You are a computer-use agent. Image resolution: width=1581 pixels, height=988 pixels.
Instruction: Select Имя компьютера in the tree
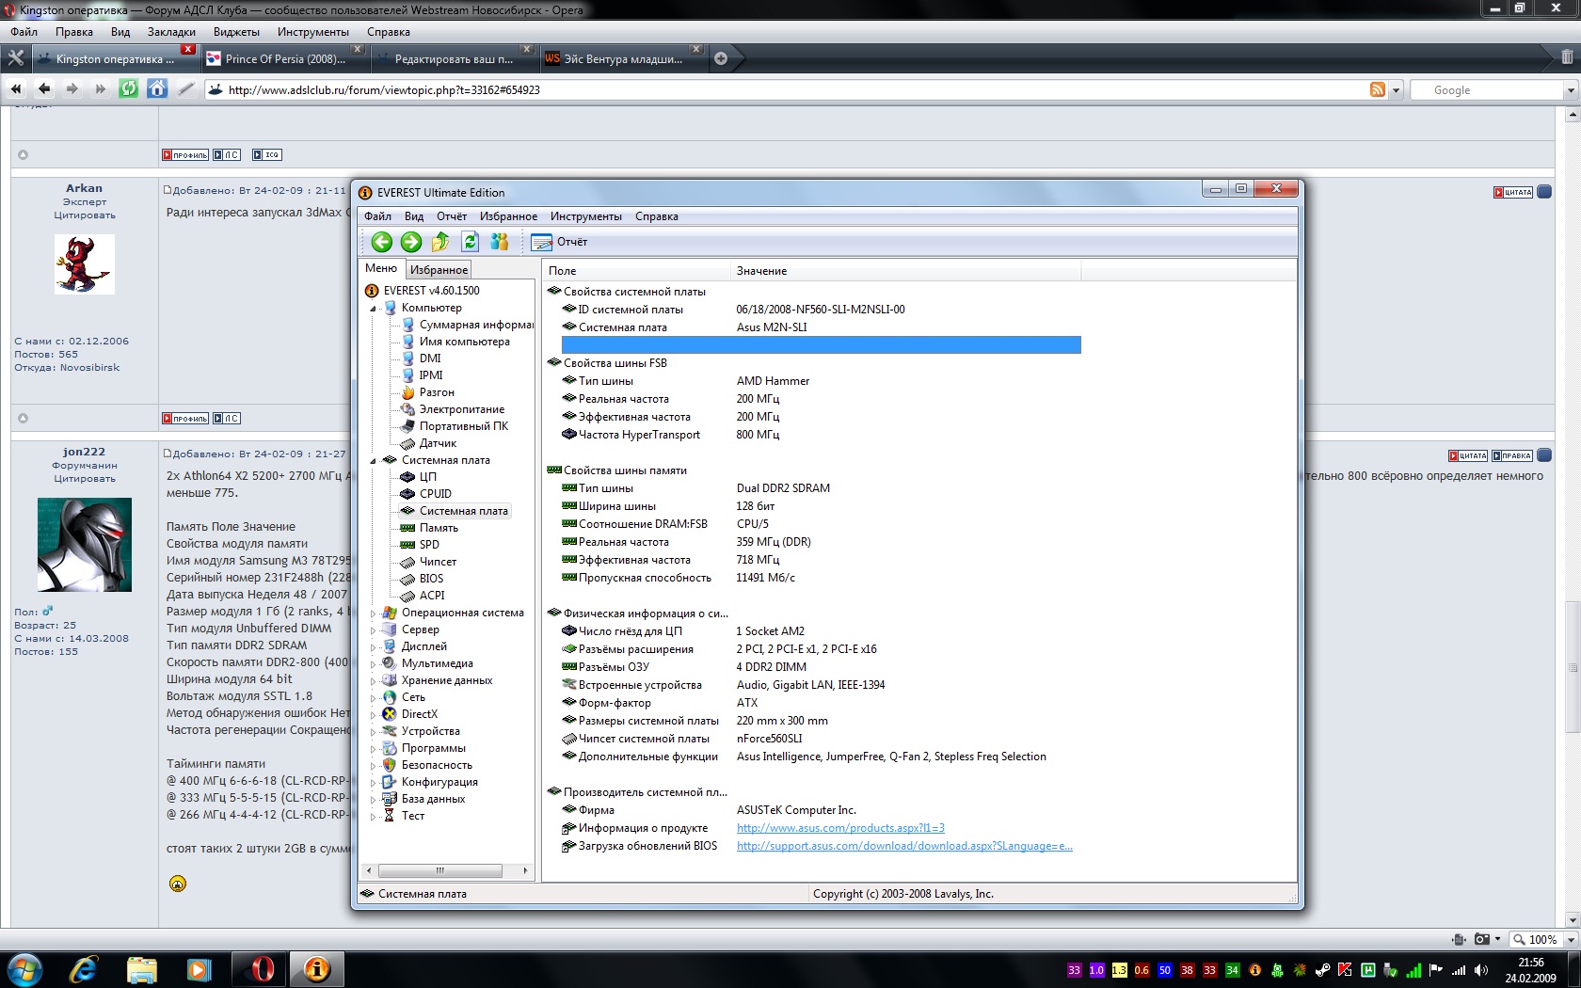point(464,342)
